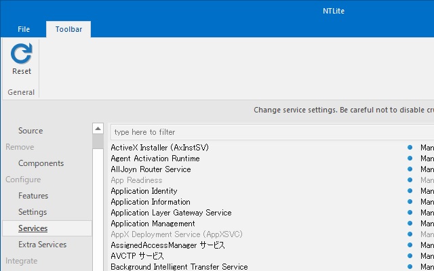Open startup mode dropdown for AVCTP サービス
434x271 pixels.
coord(427,256)
